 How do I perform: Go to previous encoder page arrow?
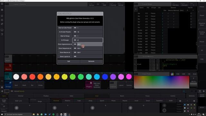click(x=180, y=101)
